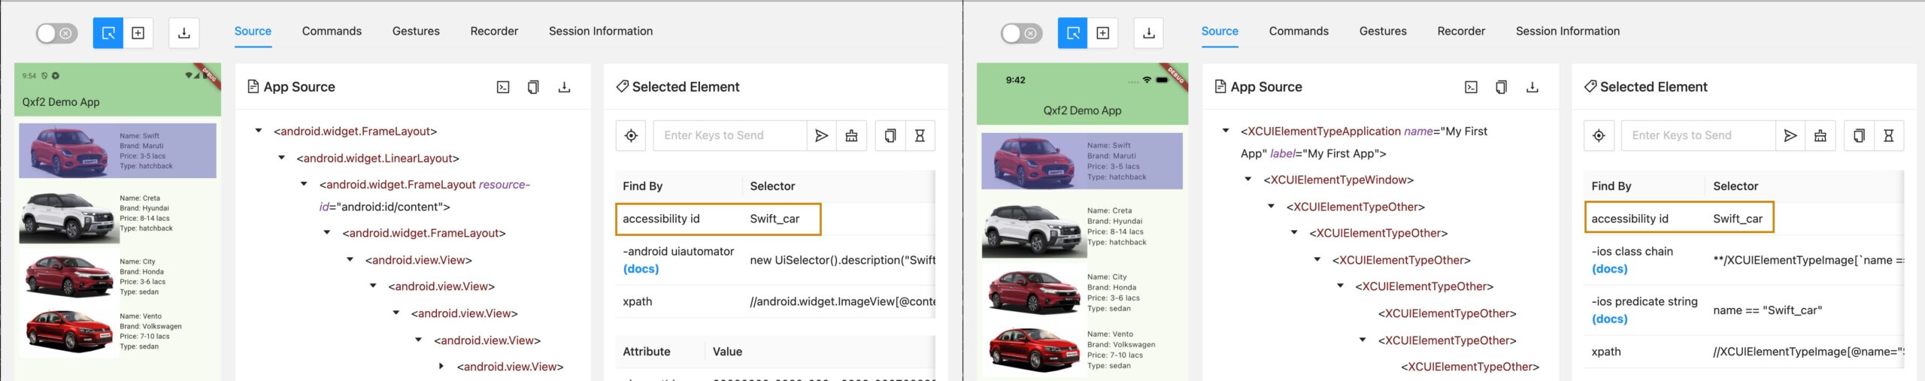Select Source tab in right window
The width and height of the screenshot is (1925, 381).
1220,32
